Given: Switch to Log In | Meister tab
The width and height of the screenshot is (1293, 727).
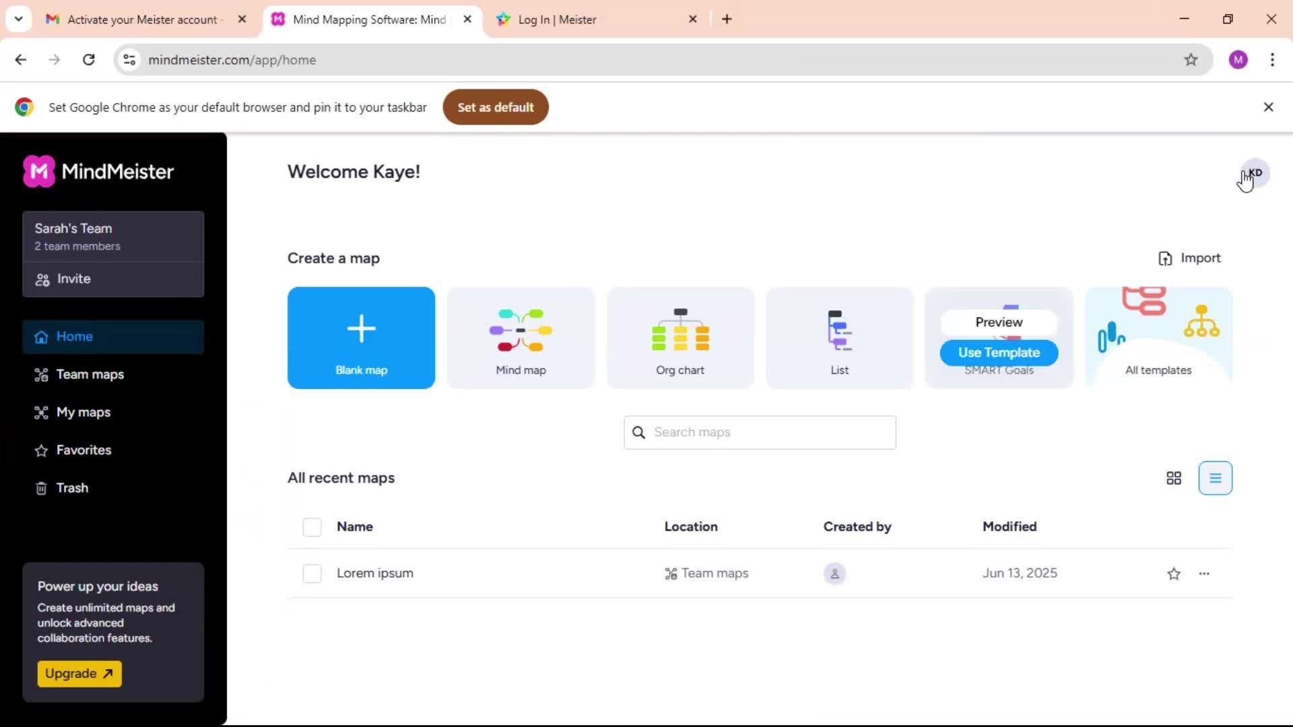Looking at the screenshot, I should 557,20.
